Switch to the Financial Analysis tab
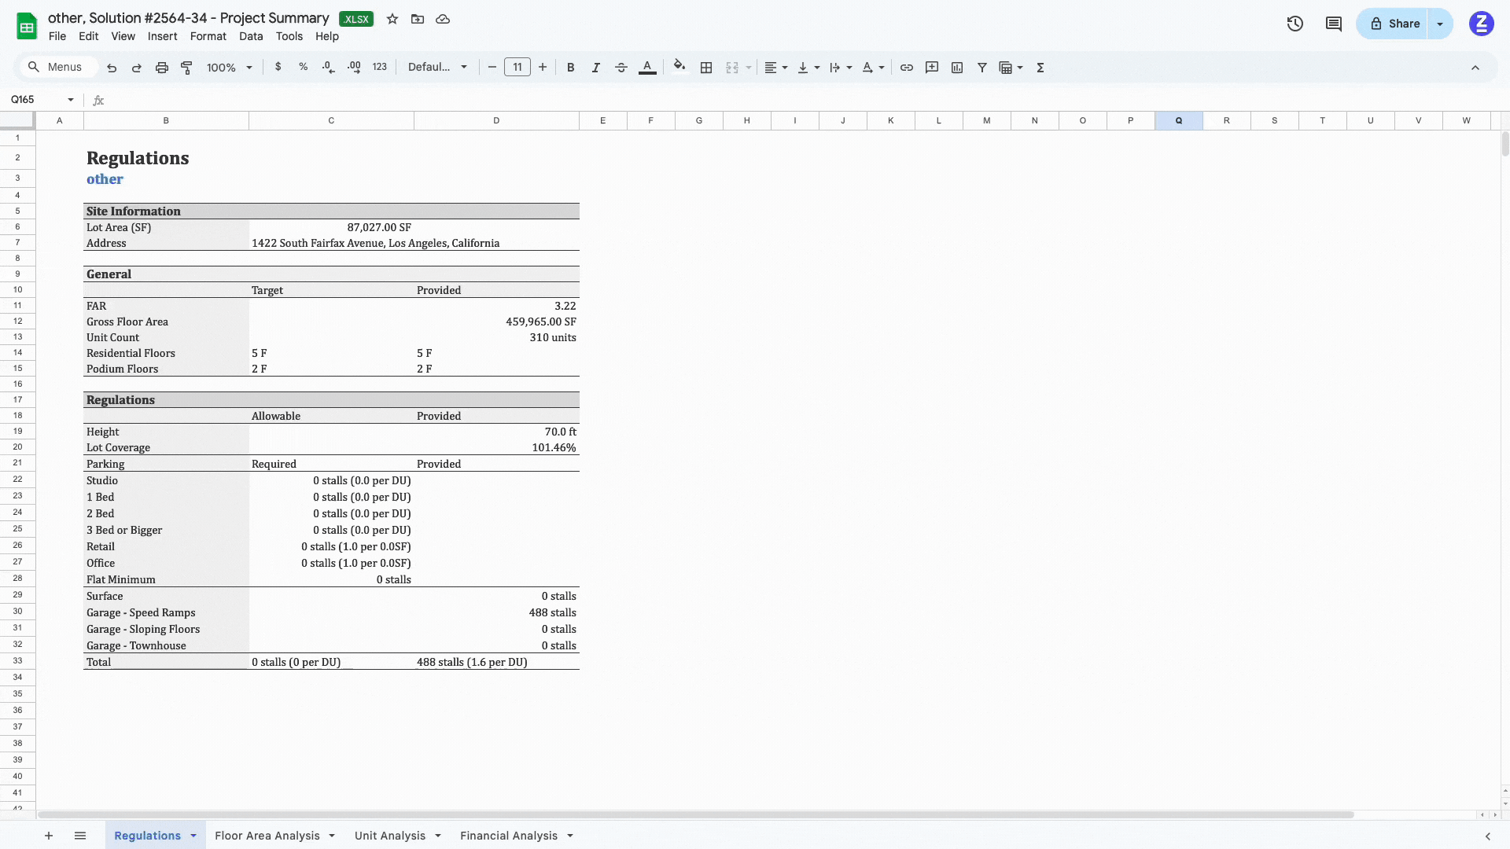1510x849 pixels. pos(508,836)
